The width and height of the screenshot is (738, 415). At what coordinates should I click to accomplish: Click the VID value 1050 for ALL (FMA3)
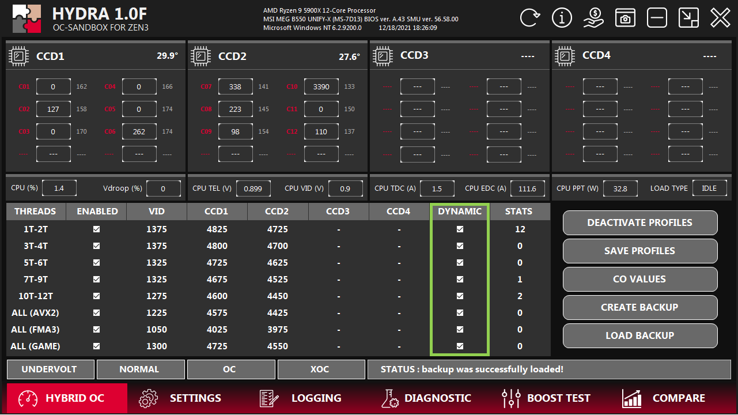(157, 330)
